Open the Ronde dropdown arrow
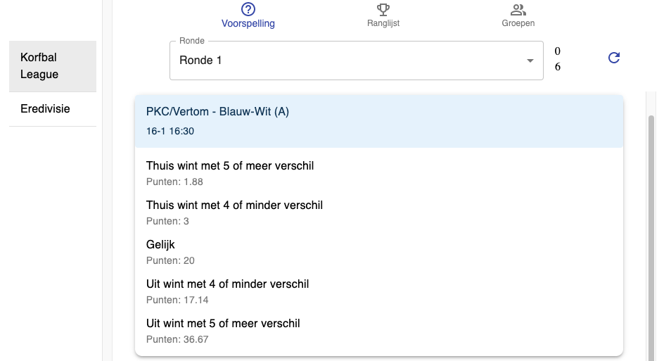This screenshot has height=361, width=671. tap(530, 61)
